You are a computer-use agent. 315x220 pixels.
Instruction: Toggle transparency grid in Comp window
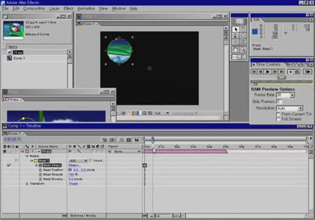pos(150,113)
